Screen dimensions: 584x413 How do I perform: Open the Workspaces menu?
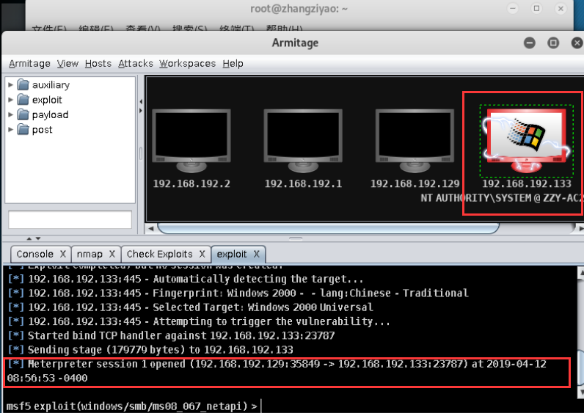187,64
